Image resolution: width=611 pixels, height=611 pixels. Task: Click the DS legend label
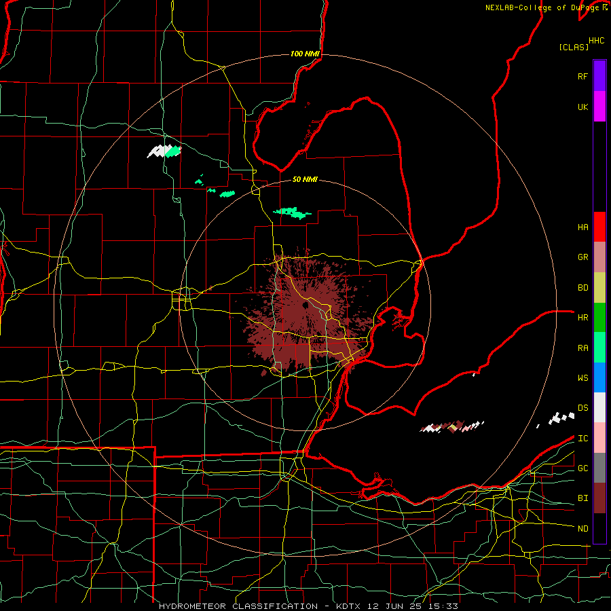tap(582, 407)
